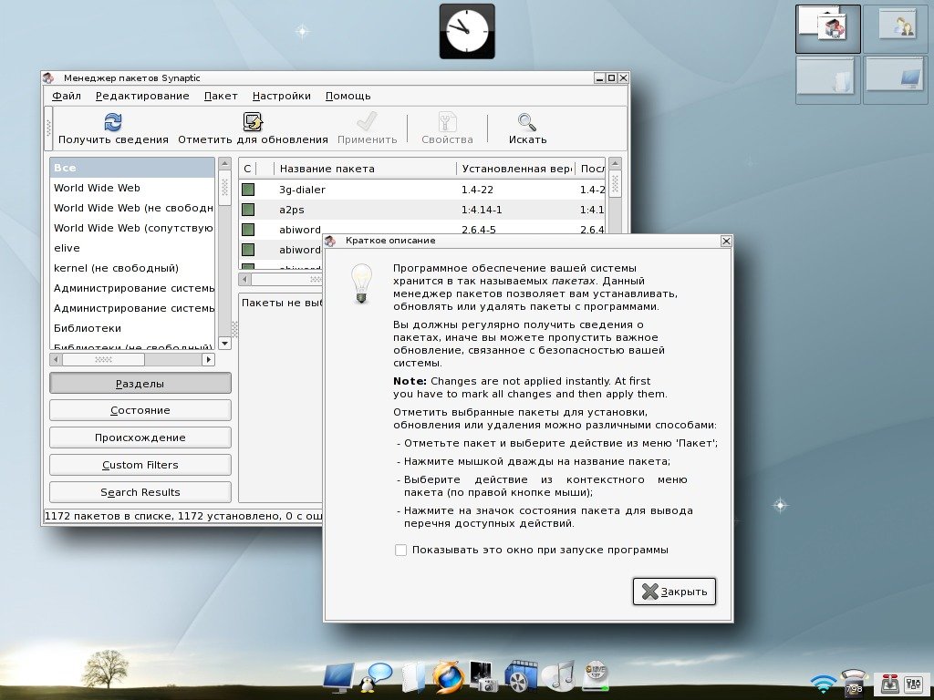Click the Получить сведения reload icon

pos(113,122)
